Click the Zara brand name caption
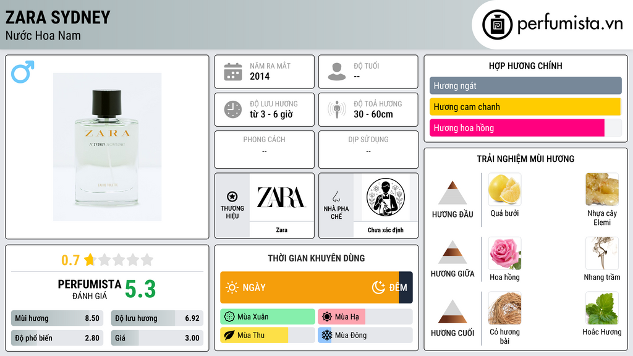Image resolution: width=633 pixels, height=356 pixels. pyautogui.click(x=281, y=230)
